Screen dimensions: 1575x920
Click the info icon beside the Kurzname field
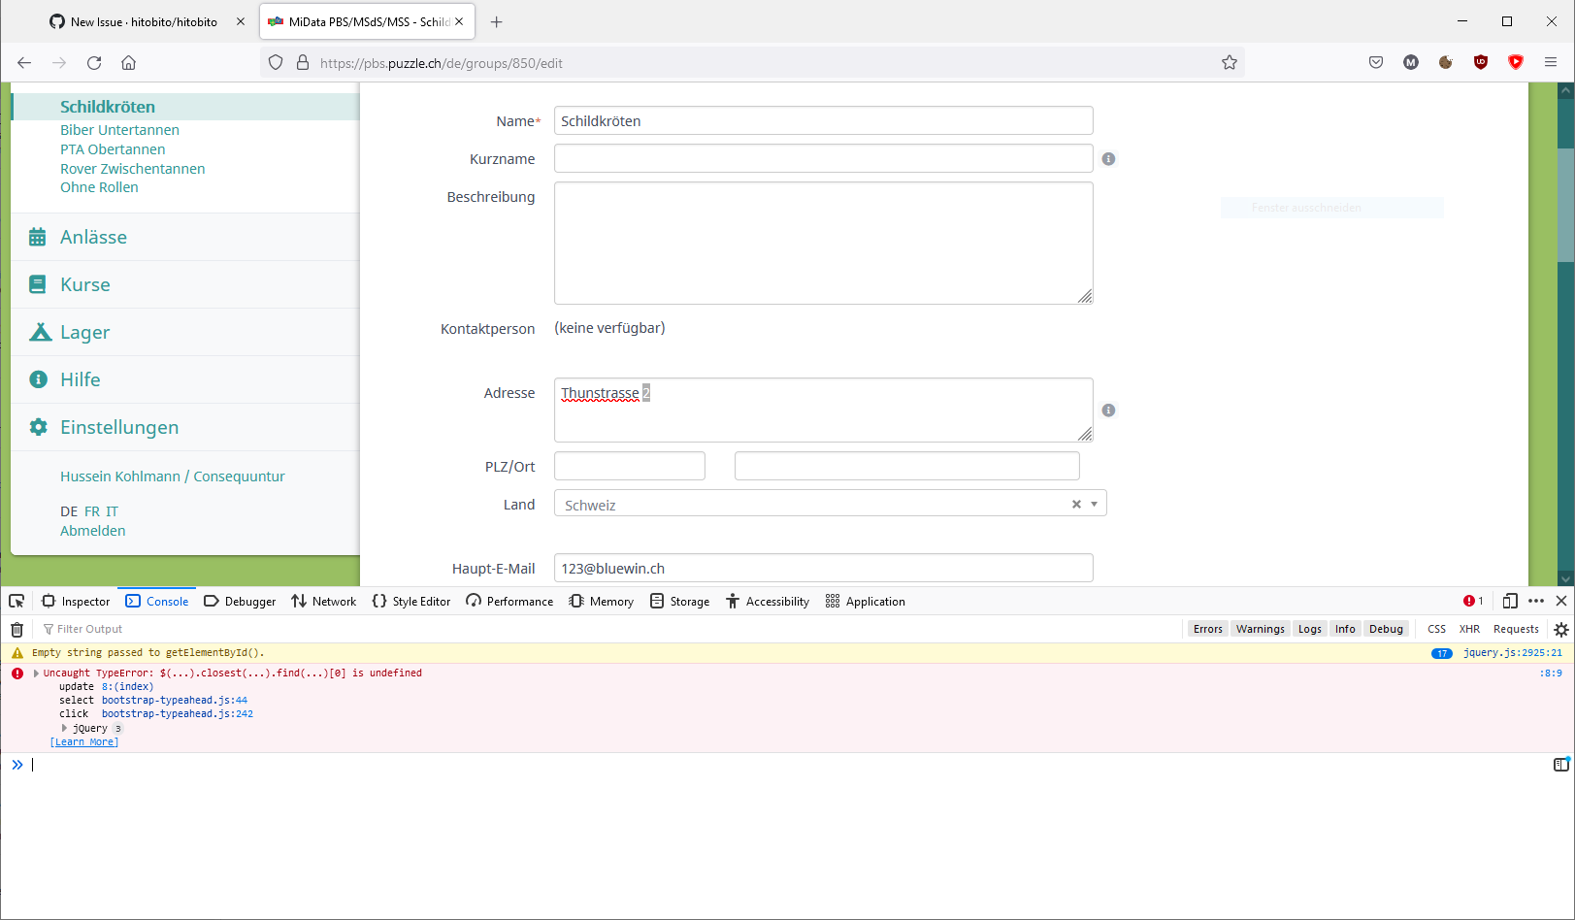pos(1108,158)
